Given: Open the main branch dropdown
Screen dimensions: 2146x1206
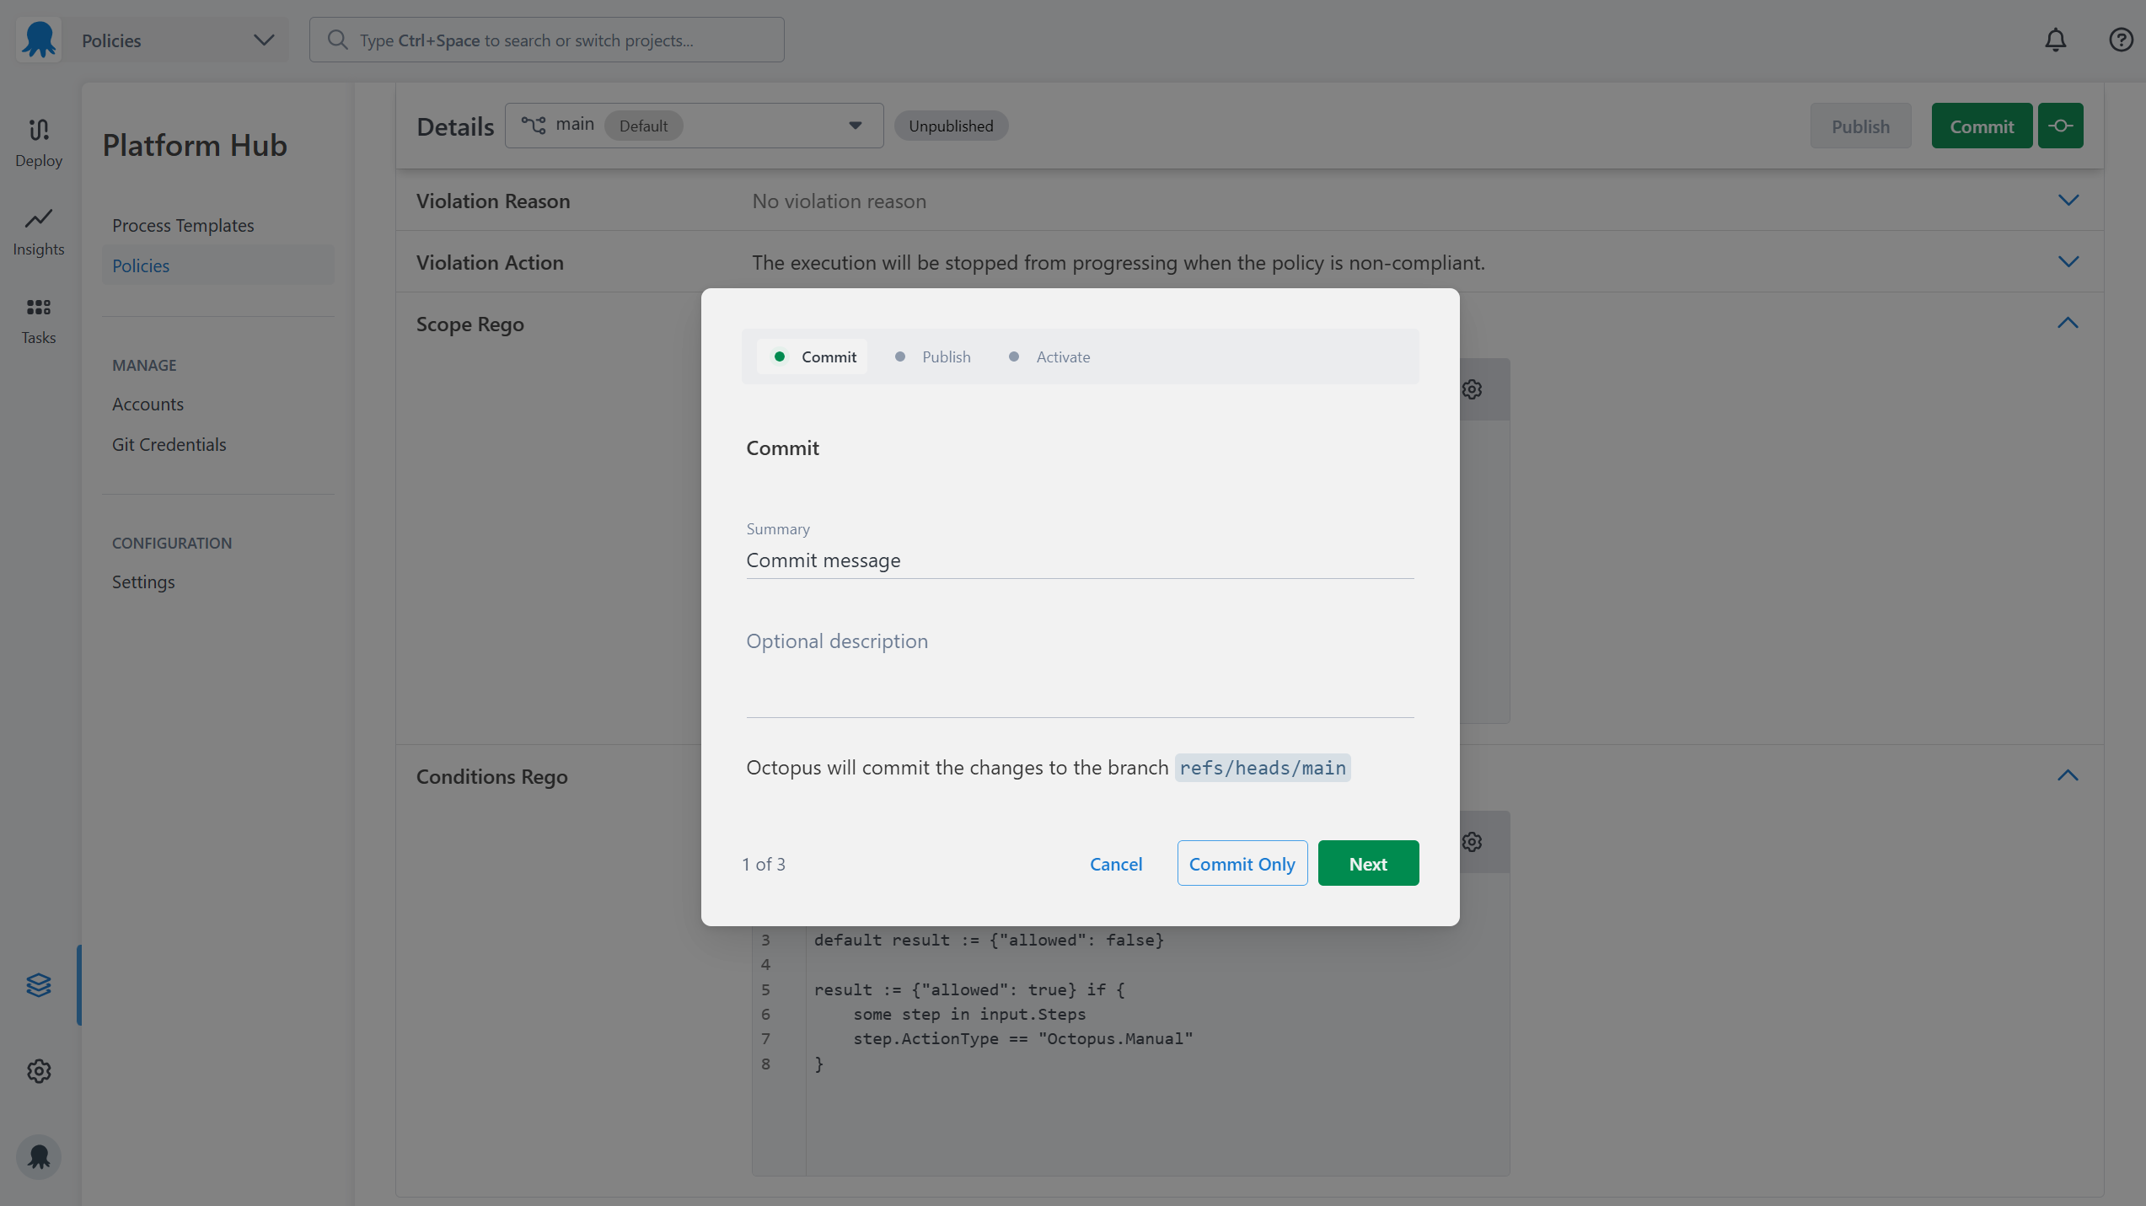Looking at the screenshot, I should (855, 125).
